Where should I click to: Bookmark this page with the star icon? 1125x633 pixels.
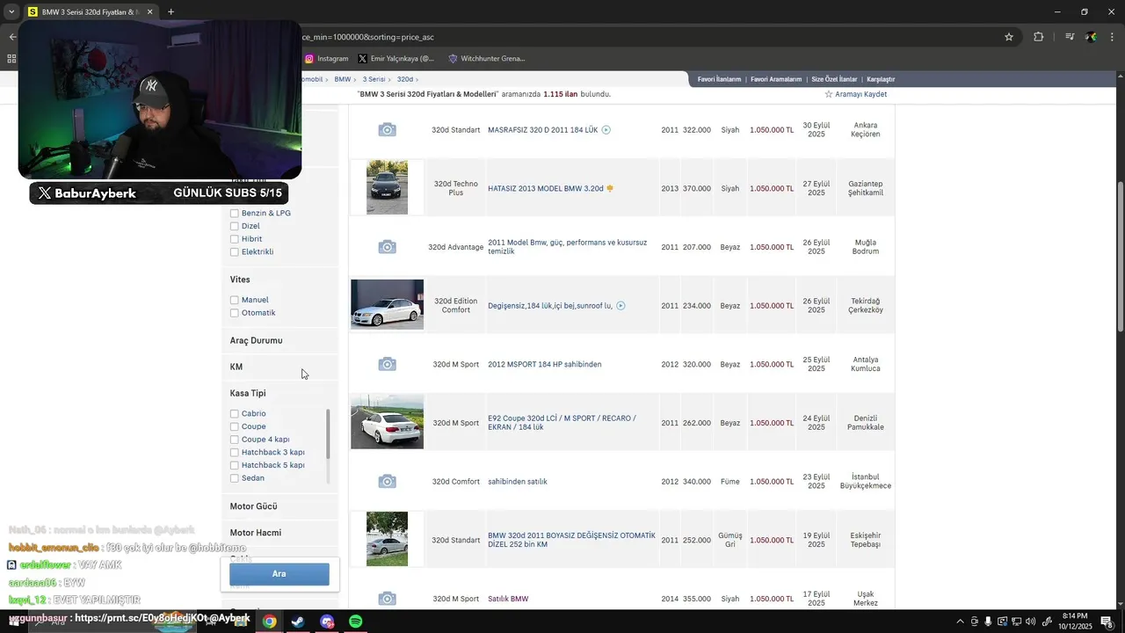(1009, 37)
